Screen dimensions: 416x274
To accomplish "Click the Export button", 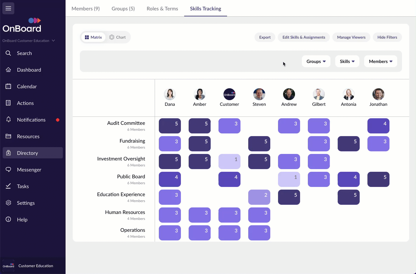I will point(265,37).
